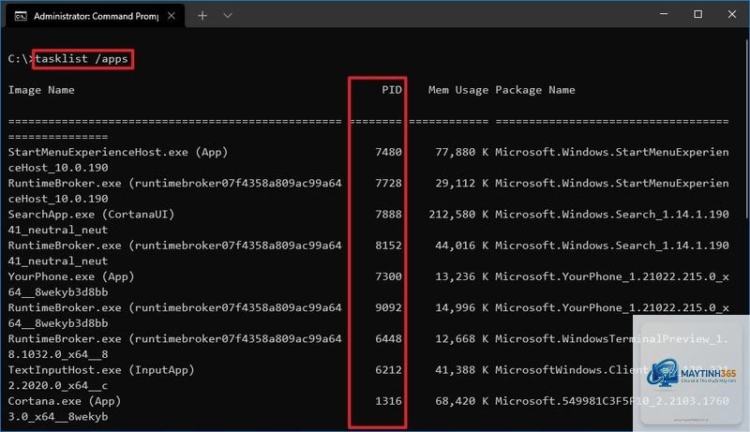Click memory value 77,880 K
This screenshot has width=750, height=432.
point(461,152)
